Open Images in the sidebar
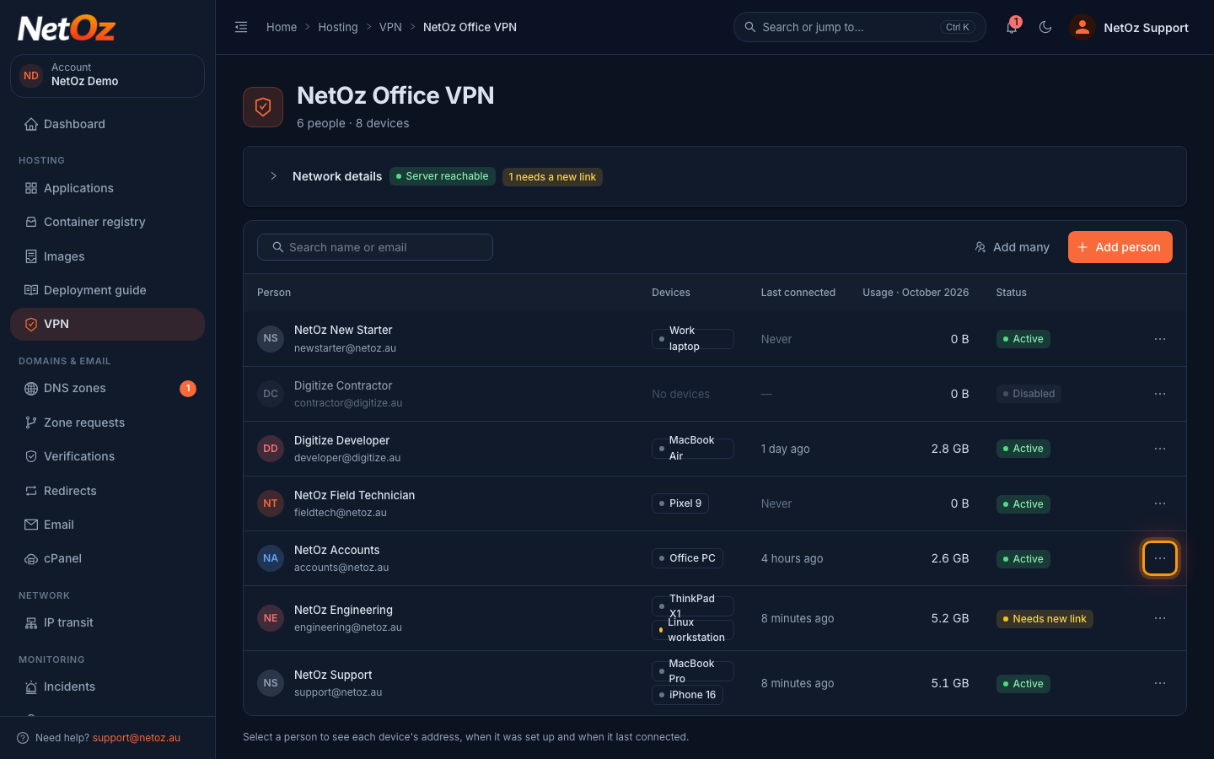 coord(107,256)
